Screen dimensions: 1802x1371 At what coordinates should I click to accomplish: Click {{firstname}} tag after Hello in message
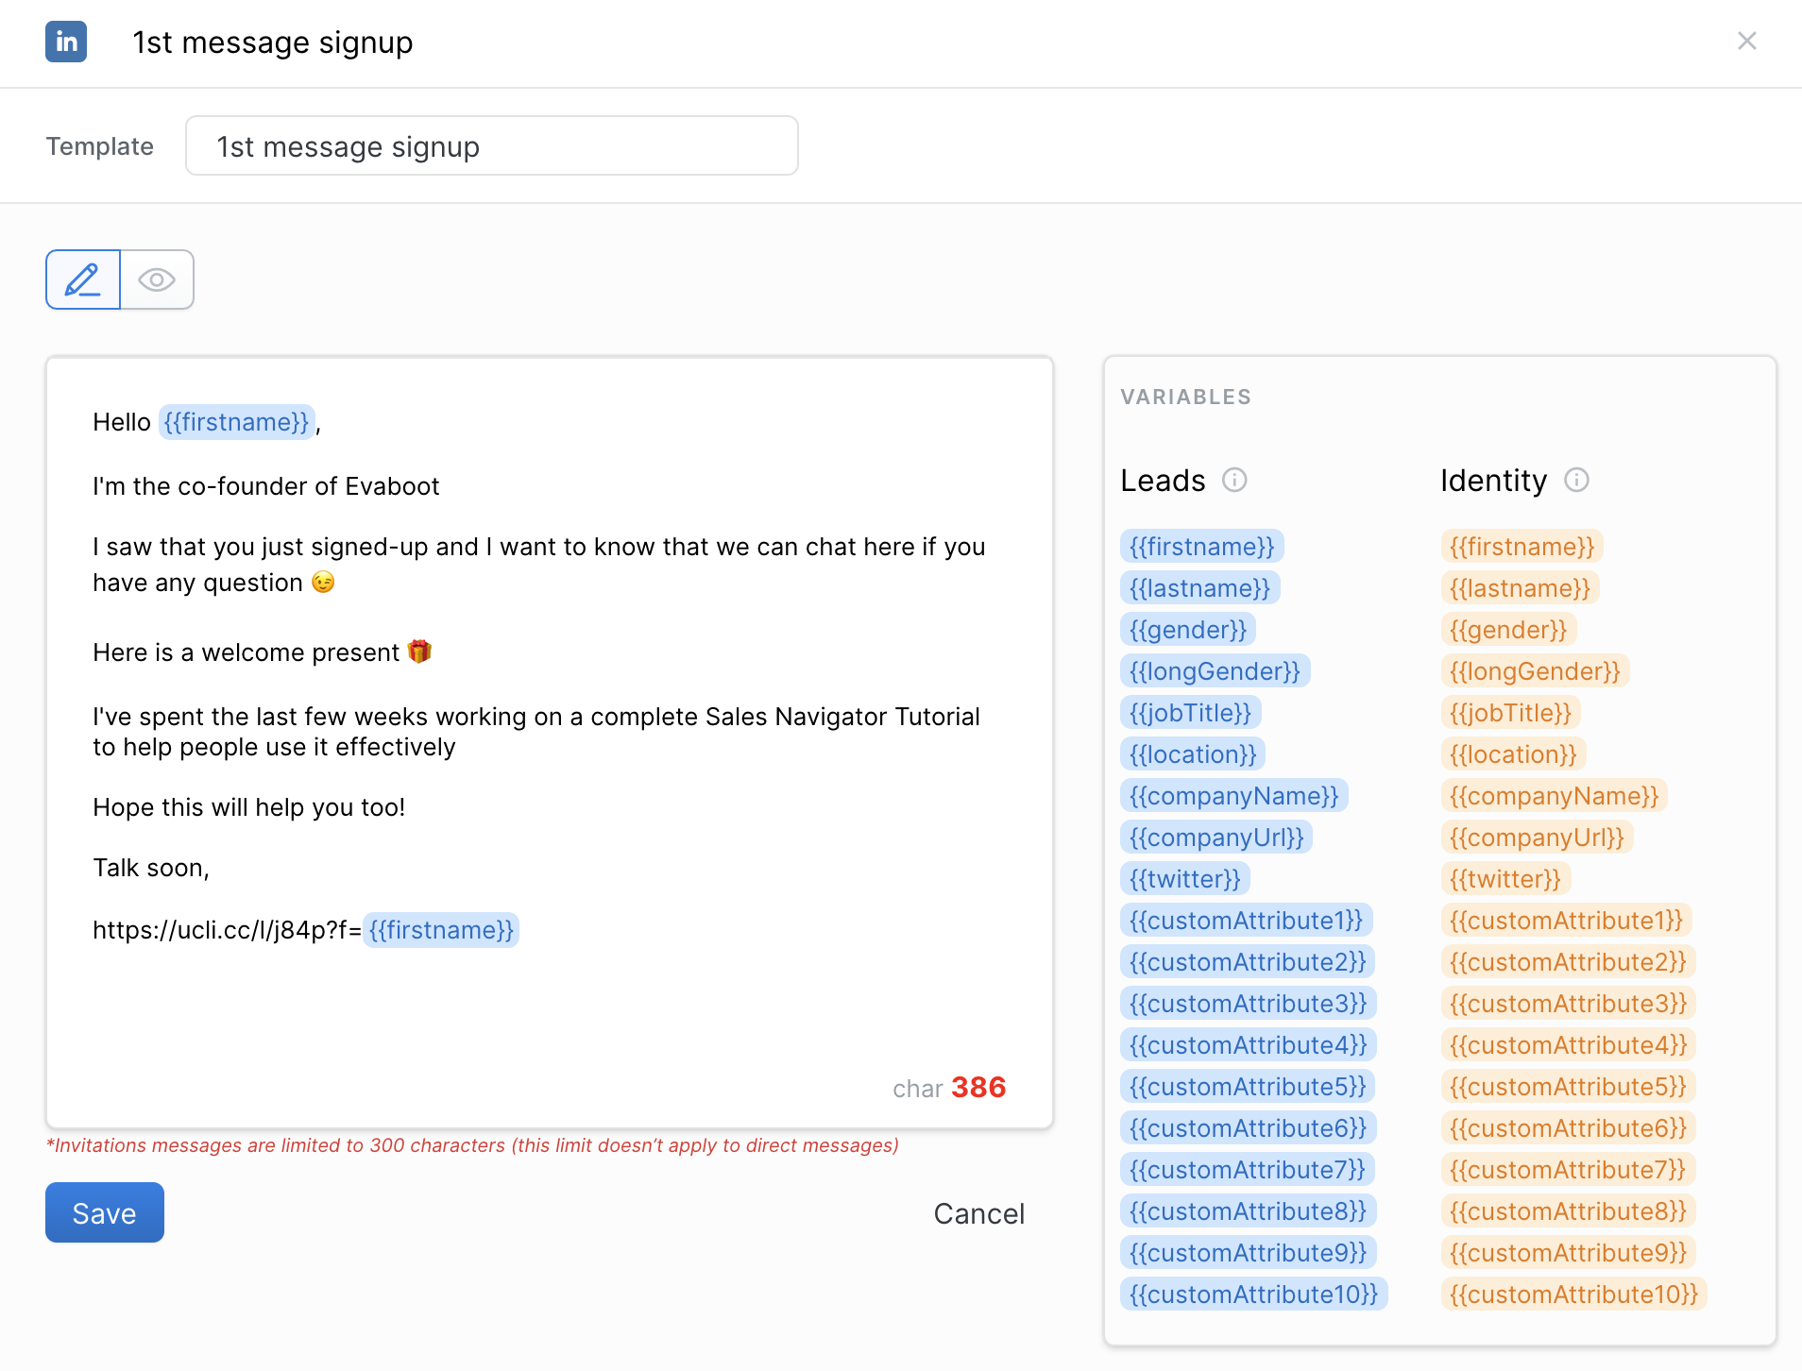(x=236, y=422)
